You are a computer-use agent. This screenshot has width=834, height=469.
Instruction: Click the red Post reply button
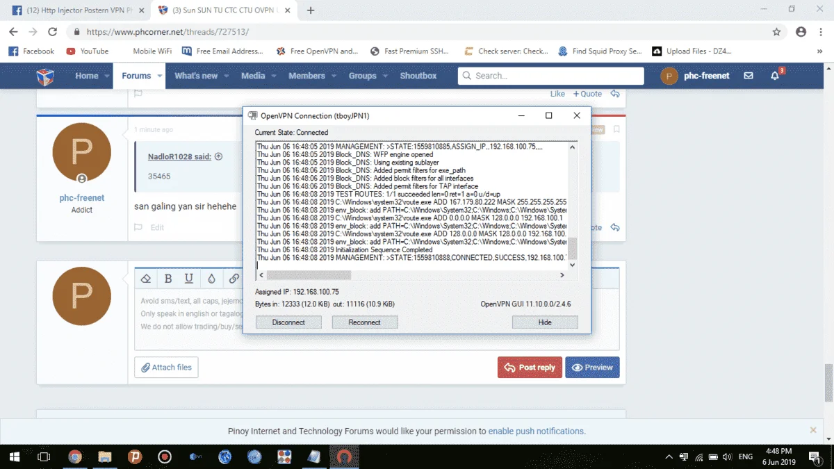pyautogui.click(x=530, y=368)
